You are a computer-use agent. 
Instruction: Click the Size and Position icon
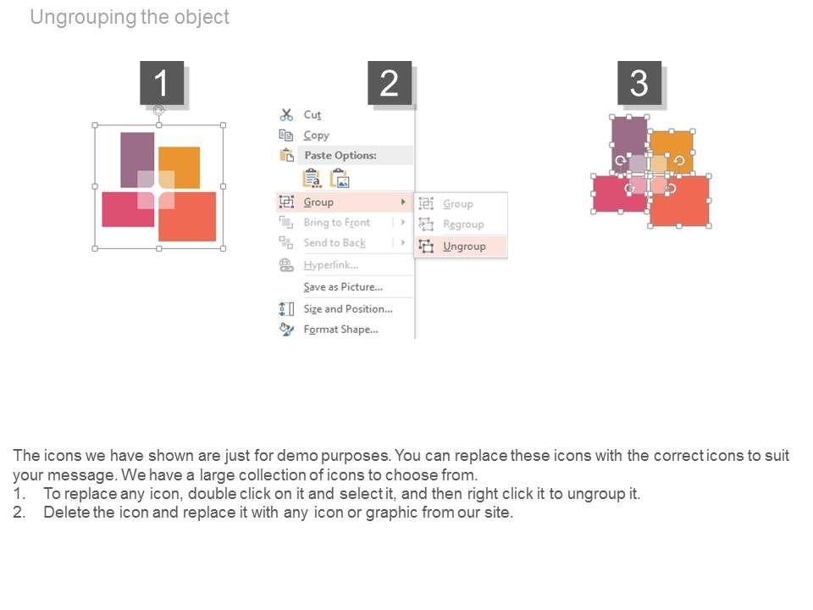pos(286,308)
